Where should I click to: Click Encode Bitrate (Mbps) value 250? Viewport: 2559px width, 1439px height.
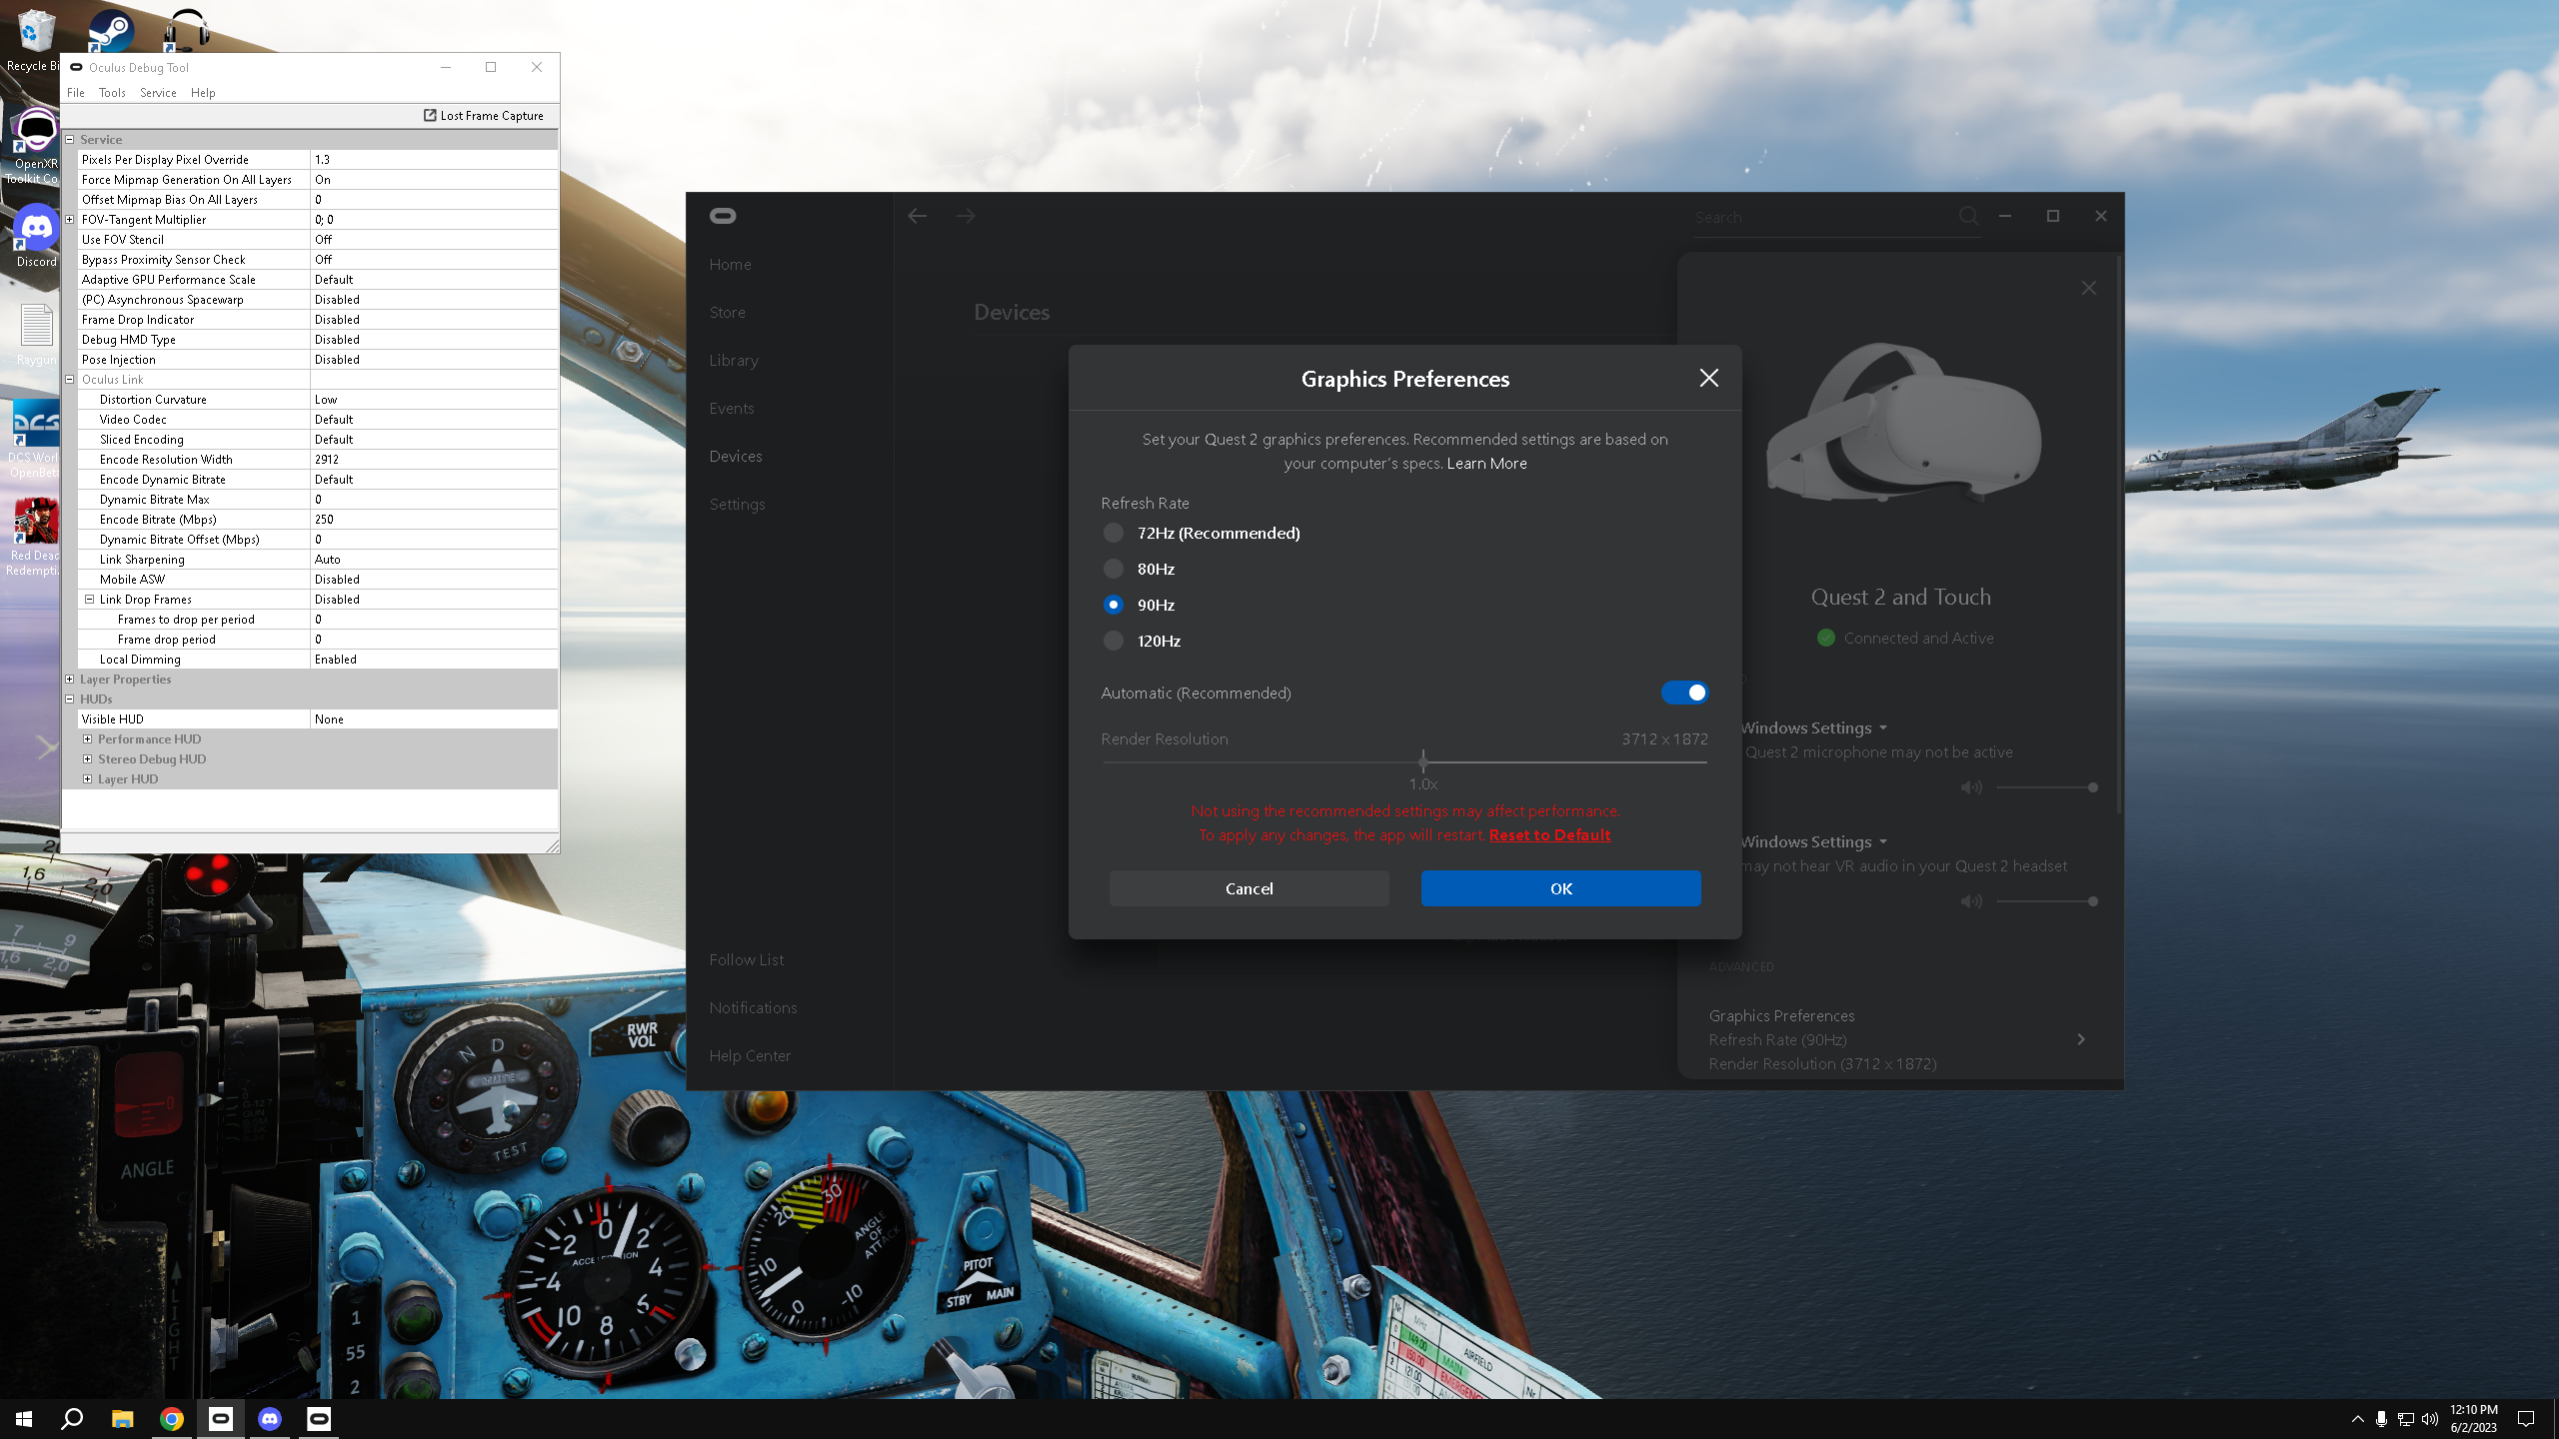pos(434,520)
